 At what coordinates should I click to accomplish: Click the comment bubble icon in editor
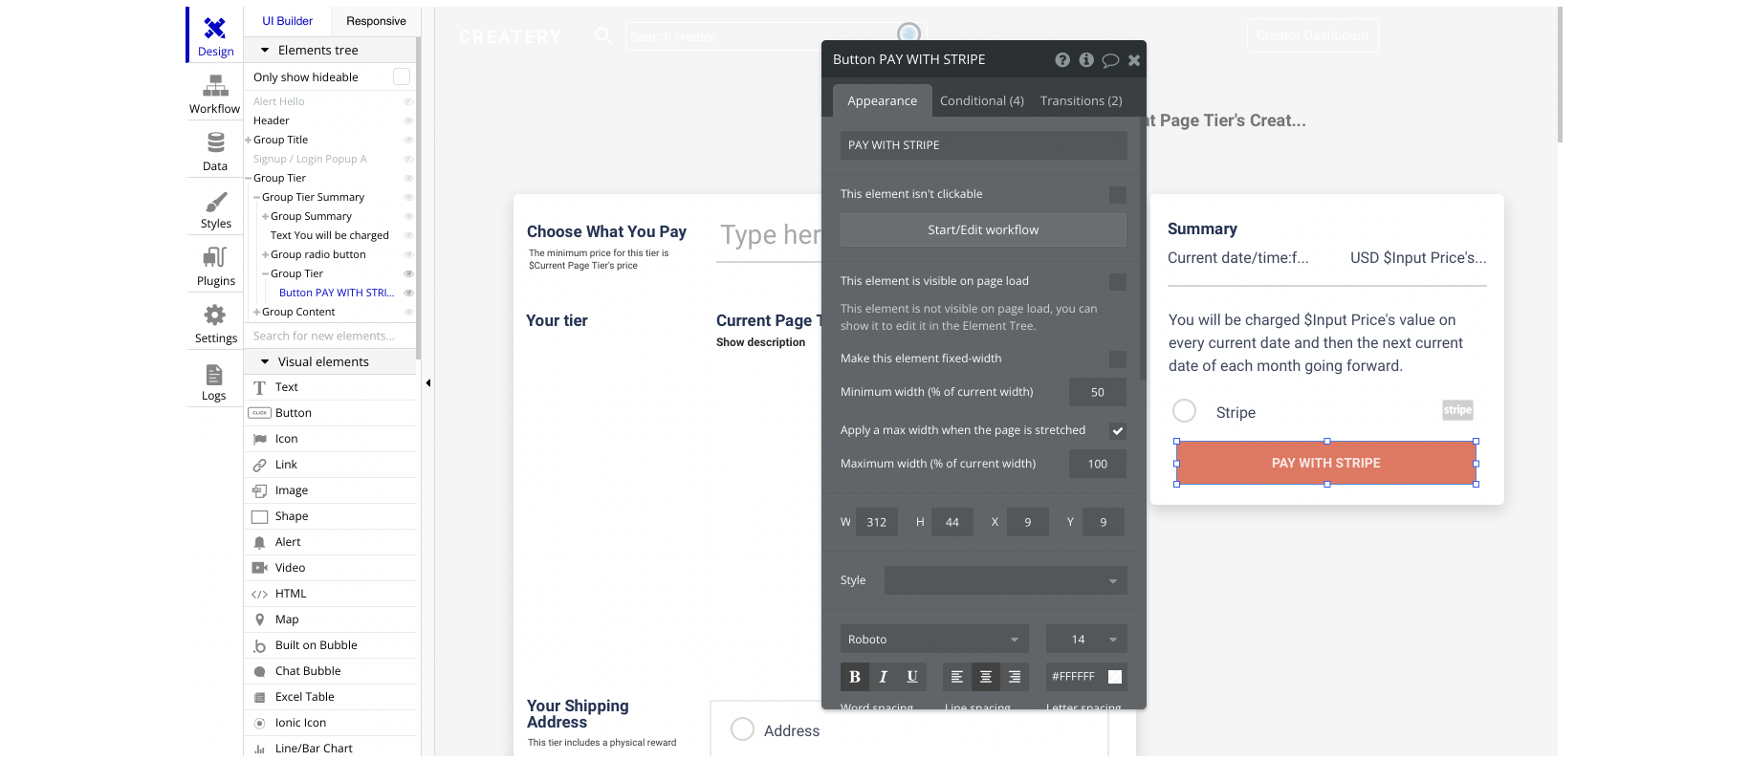[1110, 60]
